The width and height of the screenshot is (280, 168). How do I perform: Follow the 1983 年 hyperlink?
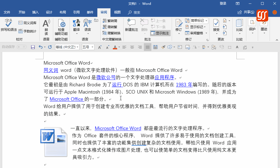coord(184,85)
